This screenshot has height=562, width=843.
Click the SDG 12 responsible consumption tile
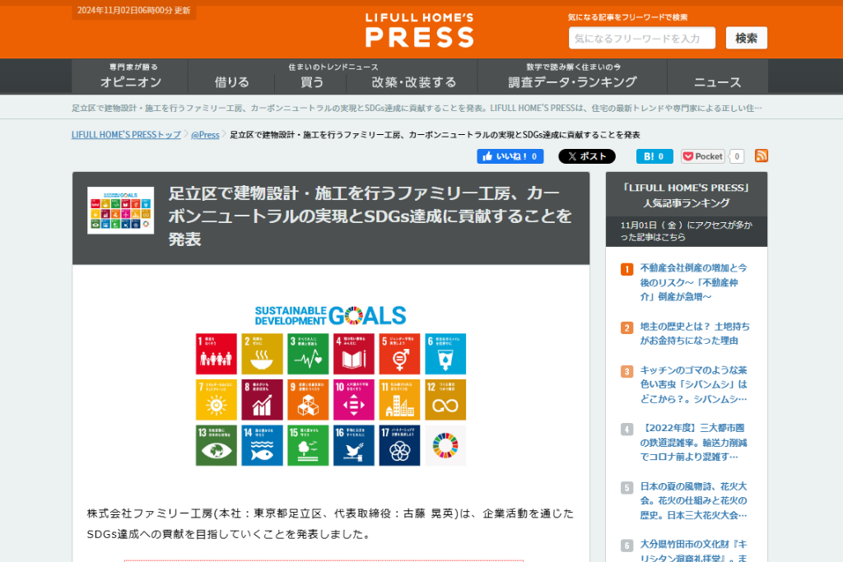445,400
